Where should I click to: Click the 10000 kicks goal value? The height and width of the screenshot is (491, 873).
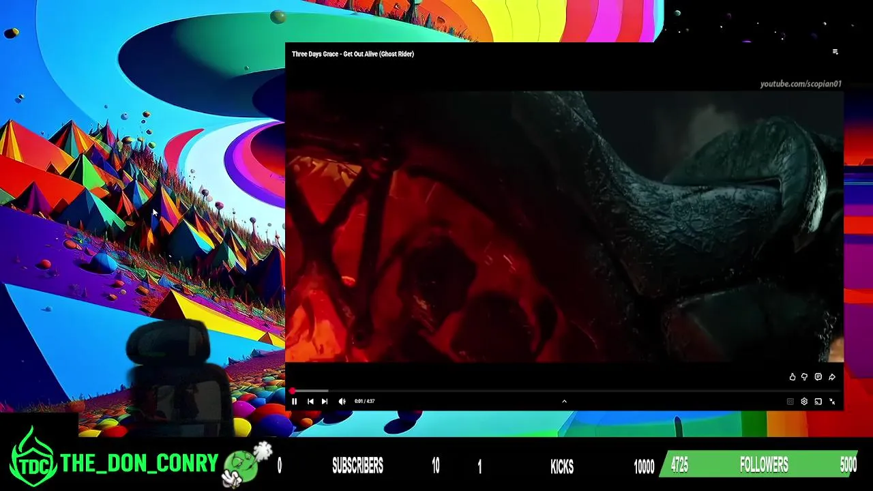[x=644, y=466]
